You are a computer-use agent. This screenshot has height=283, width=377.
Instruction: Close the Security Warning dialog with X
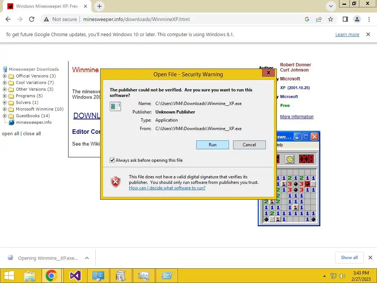coord(268,73)
